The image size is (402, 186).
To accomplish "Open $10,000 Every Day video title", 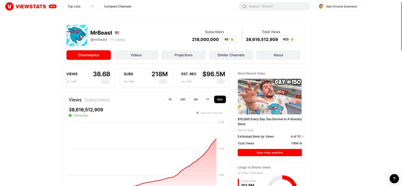I will (270, 121).
